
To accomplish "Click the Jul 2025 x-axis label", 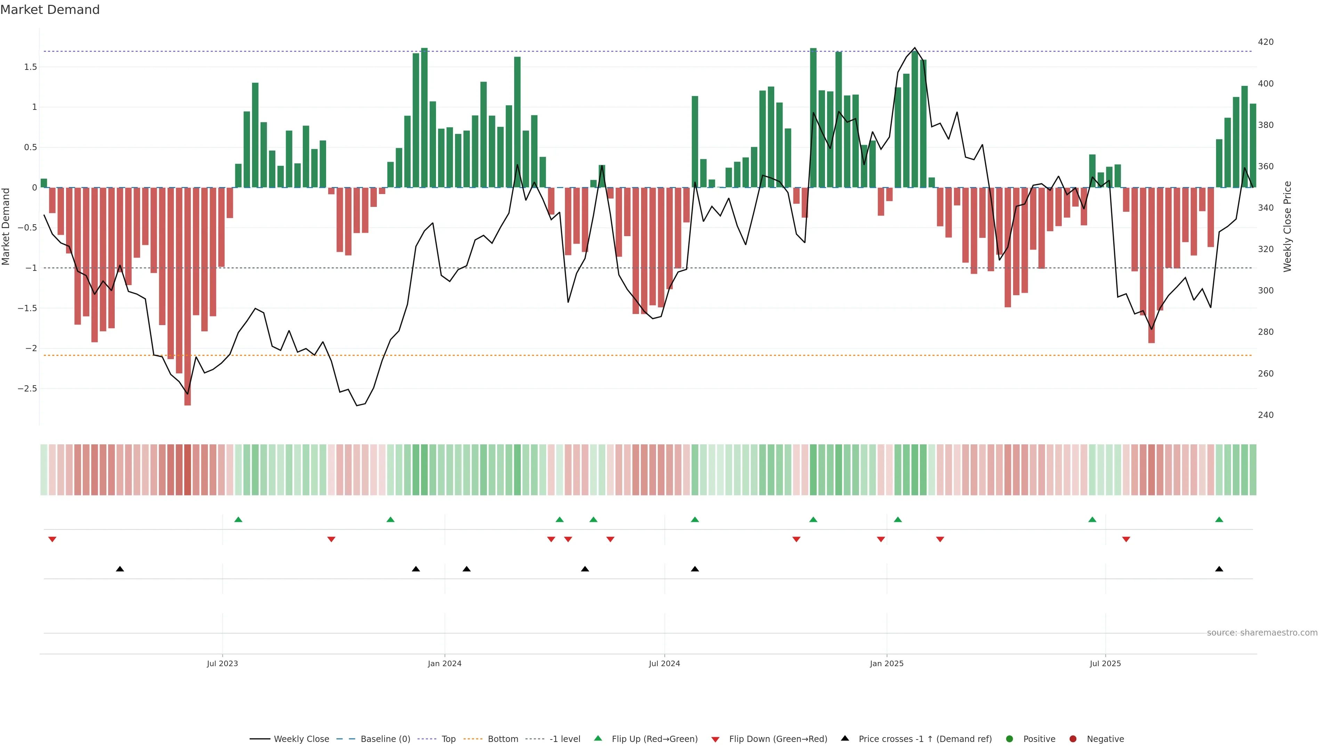I will tap(1105, 663).
